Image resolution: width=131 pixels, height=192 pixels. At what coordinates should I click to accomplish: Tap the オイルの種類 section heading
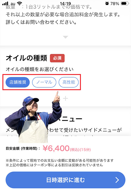(x=26, y=58)
